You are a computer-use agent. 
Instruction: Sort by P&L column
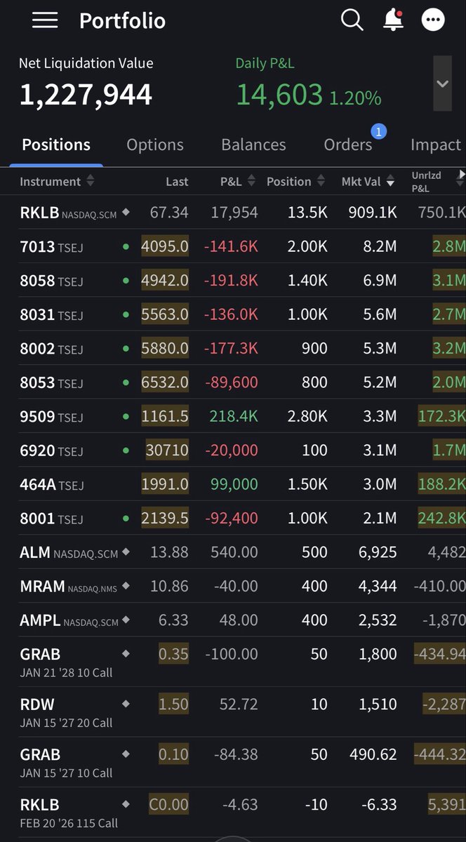238,181
